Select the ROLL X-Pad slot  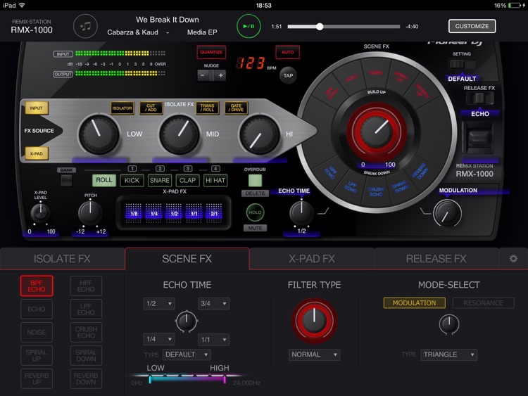pos(104,180)
